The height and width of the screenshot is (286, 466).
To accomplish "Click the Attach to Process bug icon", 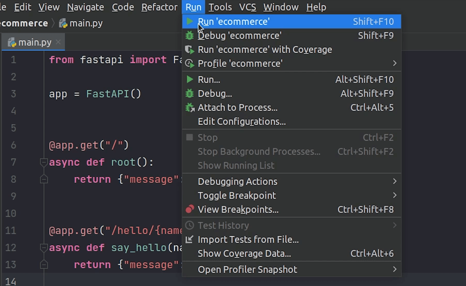I will tap(190, 107).
